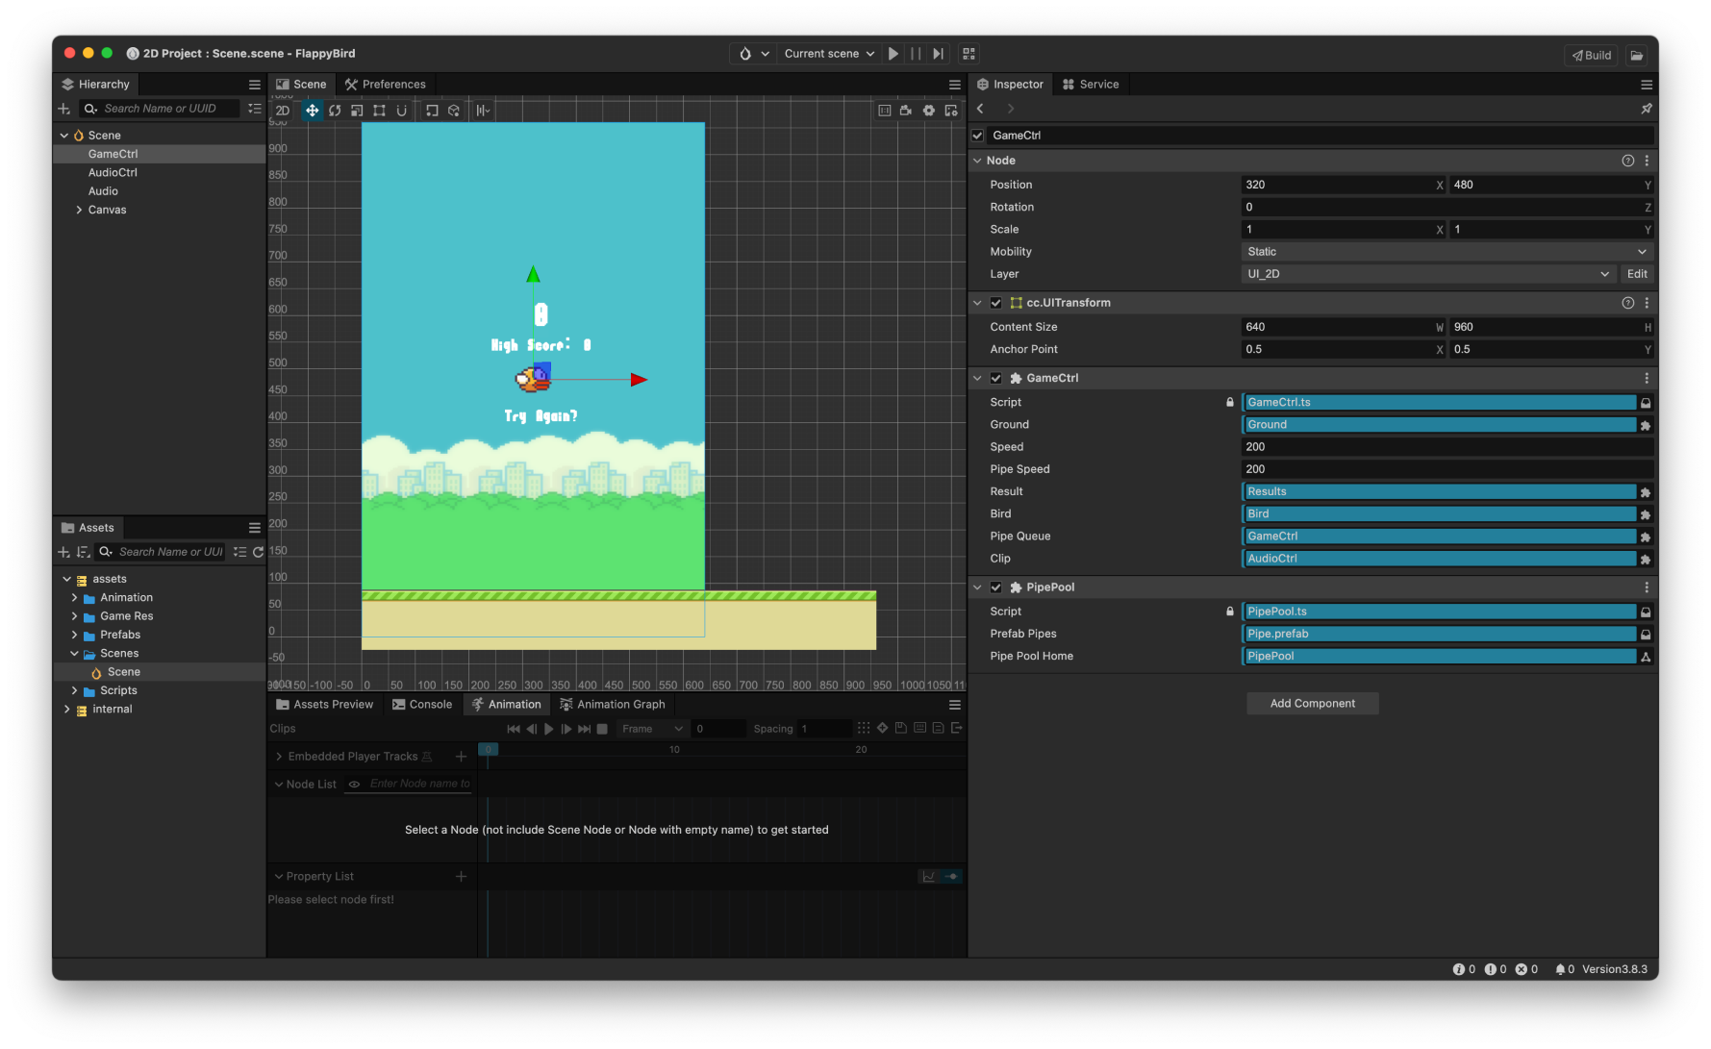Screen dimensions: 1711x1049
Task: Click the Build button
Action: pyautogui.click(x=1591, y=55)
